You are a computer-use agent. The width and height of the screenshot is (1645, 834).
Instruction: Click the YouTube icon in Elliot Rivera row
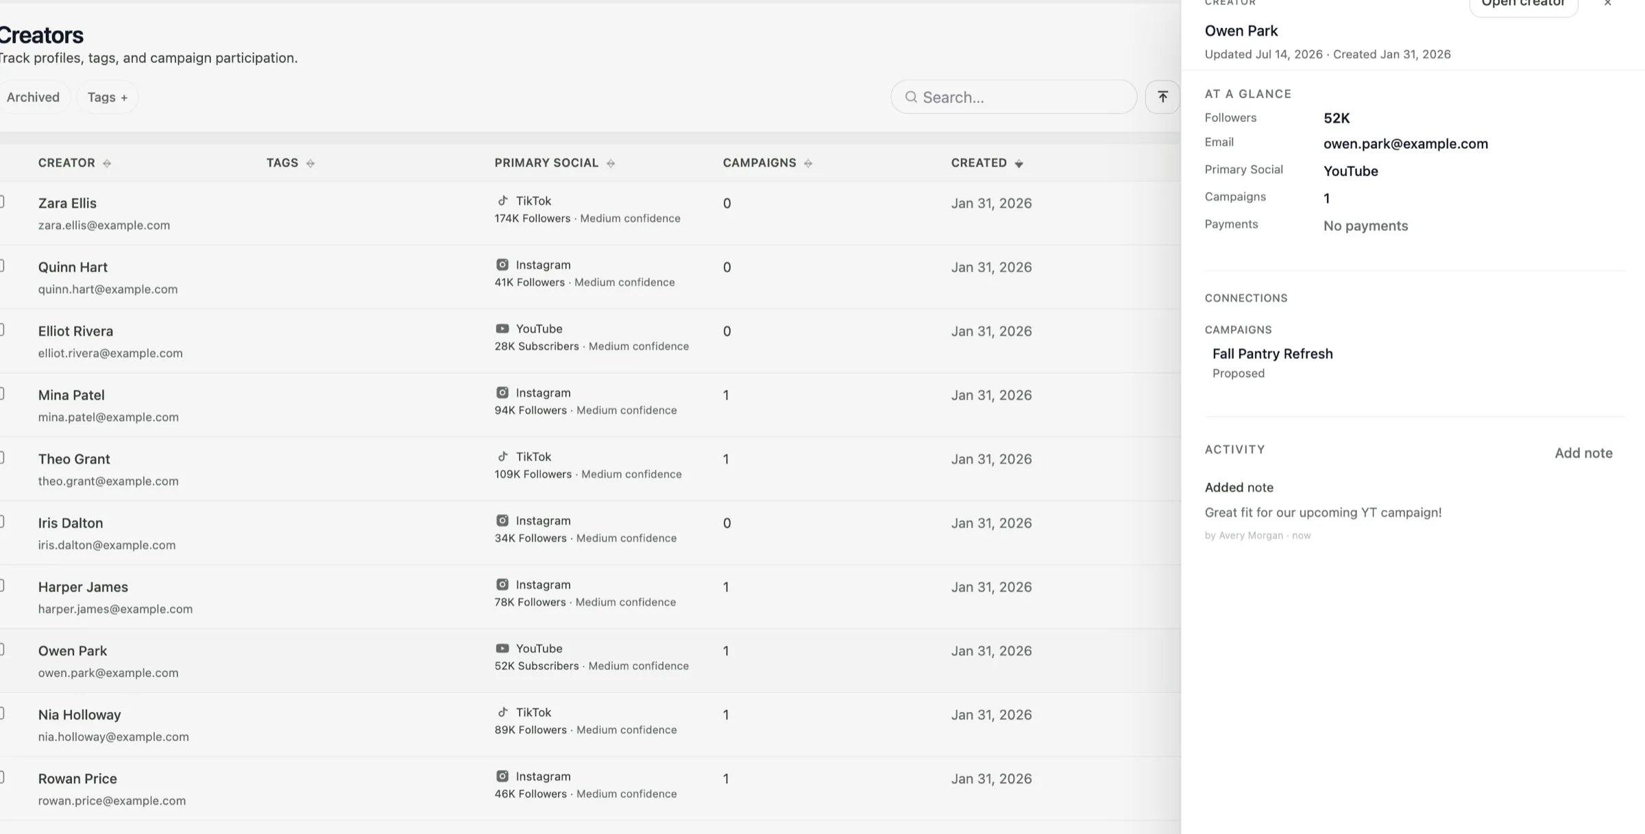click(502, 329)
